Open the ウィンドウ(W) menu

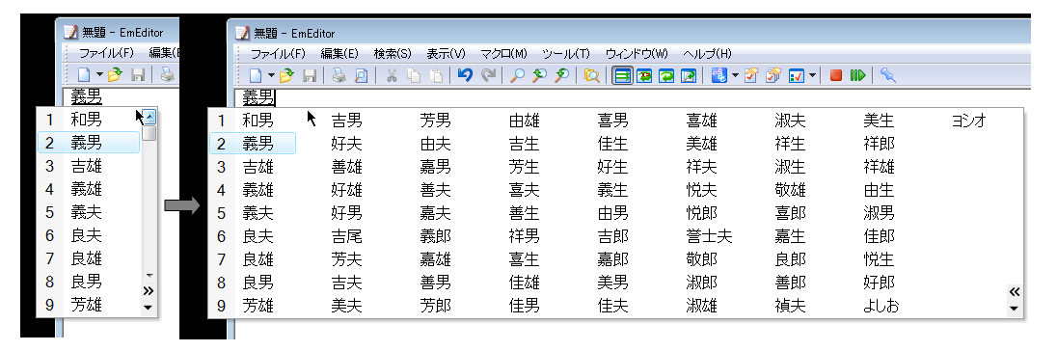pos(637,53)
